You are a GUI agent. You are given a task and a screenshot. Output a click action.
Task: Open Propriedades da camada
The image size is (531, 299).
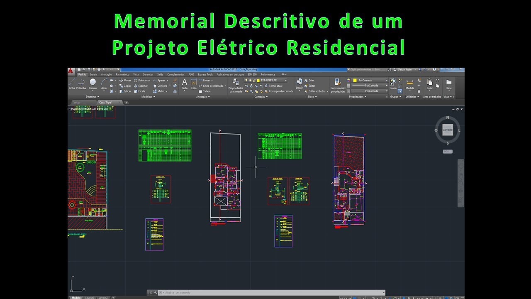pos(236,85)
